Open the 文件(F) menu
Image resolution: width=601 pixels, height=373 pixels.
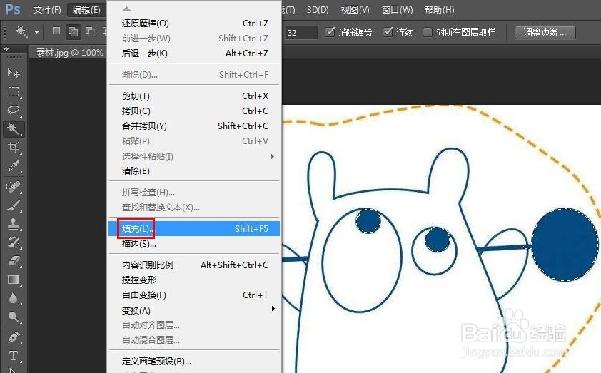(x=47, y=9)
